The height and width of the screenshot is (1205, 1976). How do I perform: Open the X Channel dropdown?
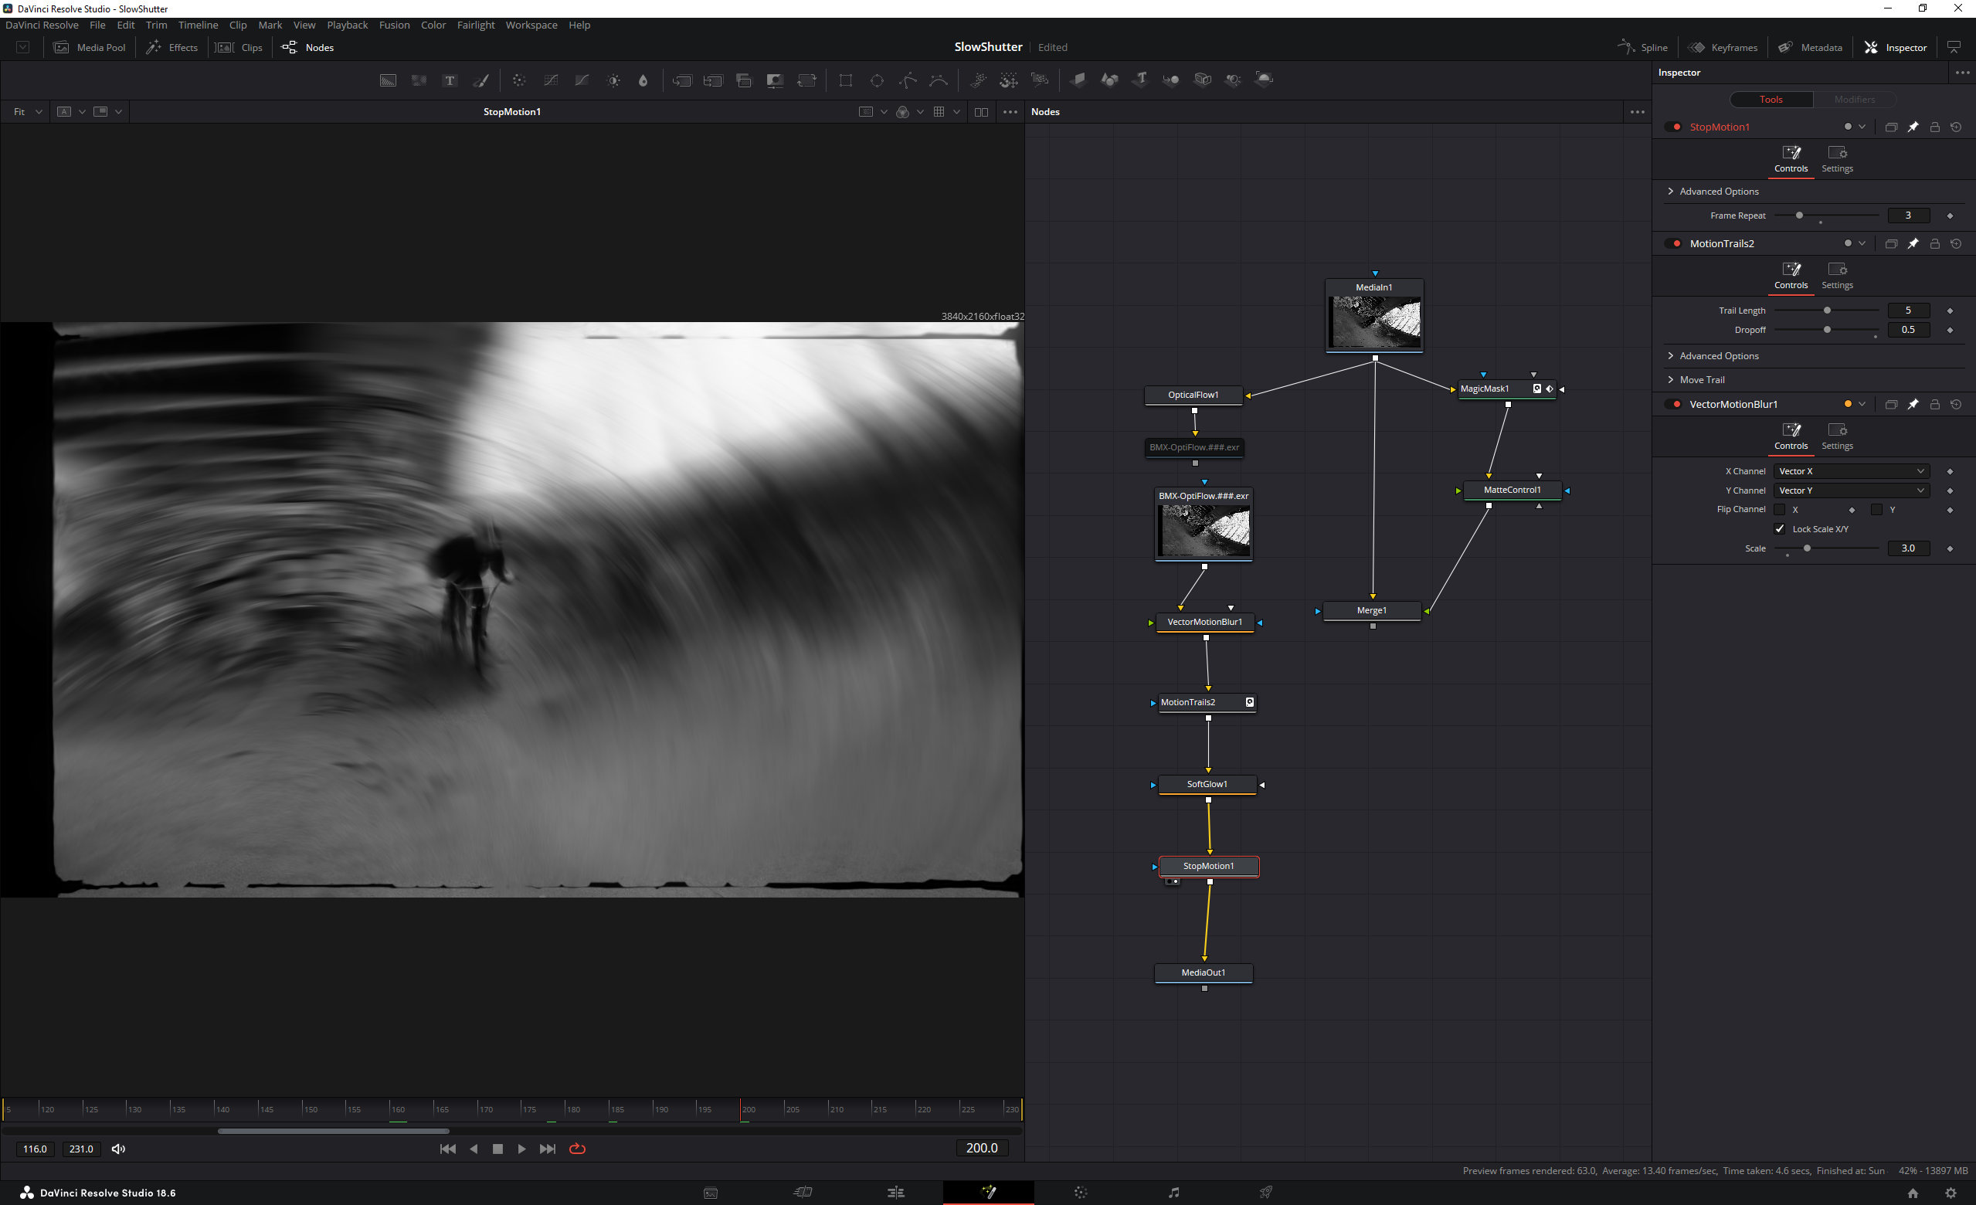[x=1851, y=471]
